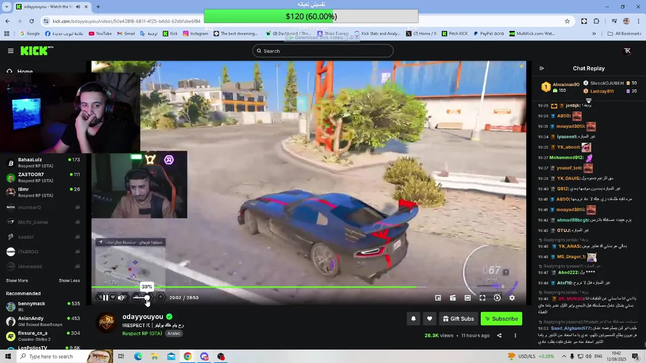Screen dimensions: 646x363
Task: Cast the video to a device
Action: [x=453, y=298]
